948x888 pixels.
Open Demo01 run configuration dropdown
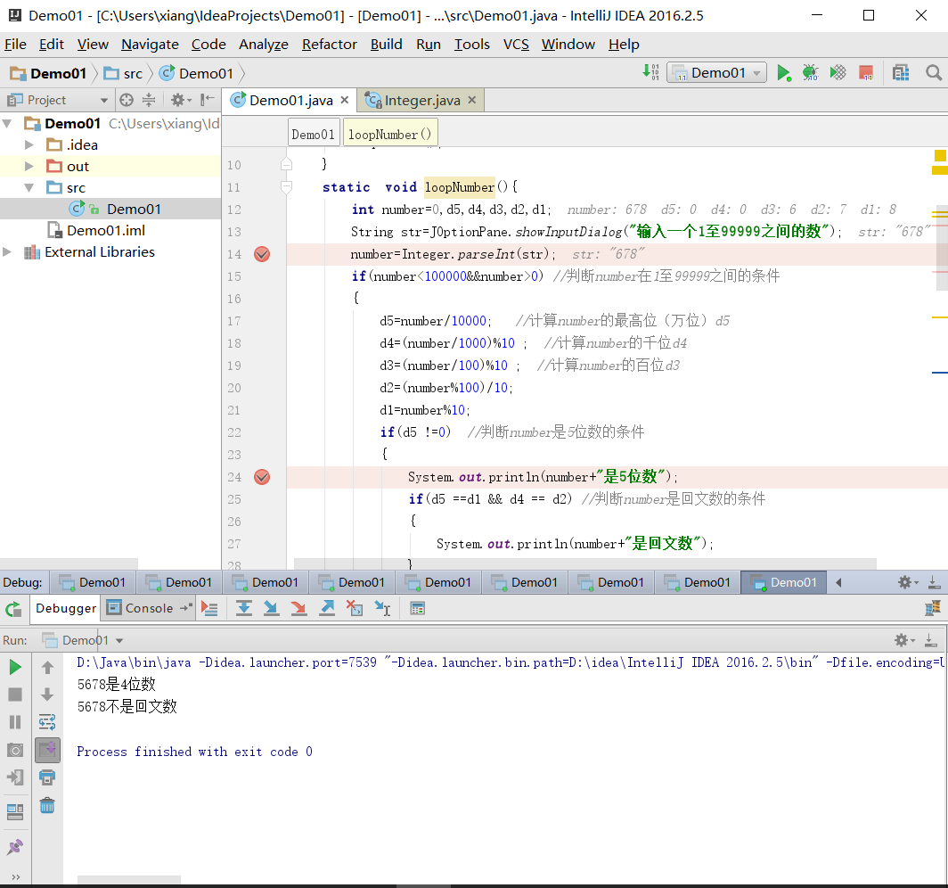[716, 73]
